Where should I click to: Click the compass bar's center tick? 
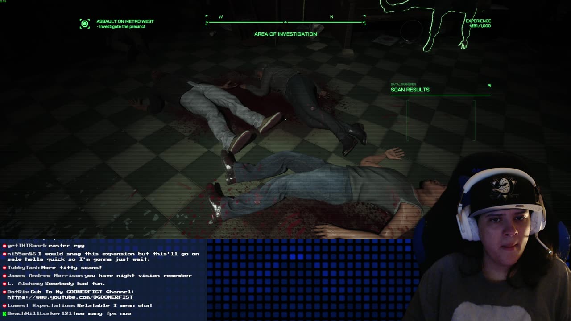click(x=285, y=21)
